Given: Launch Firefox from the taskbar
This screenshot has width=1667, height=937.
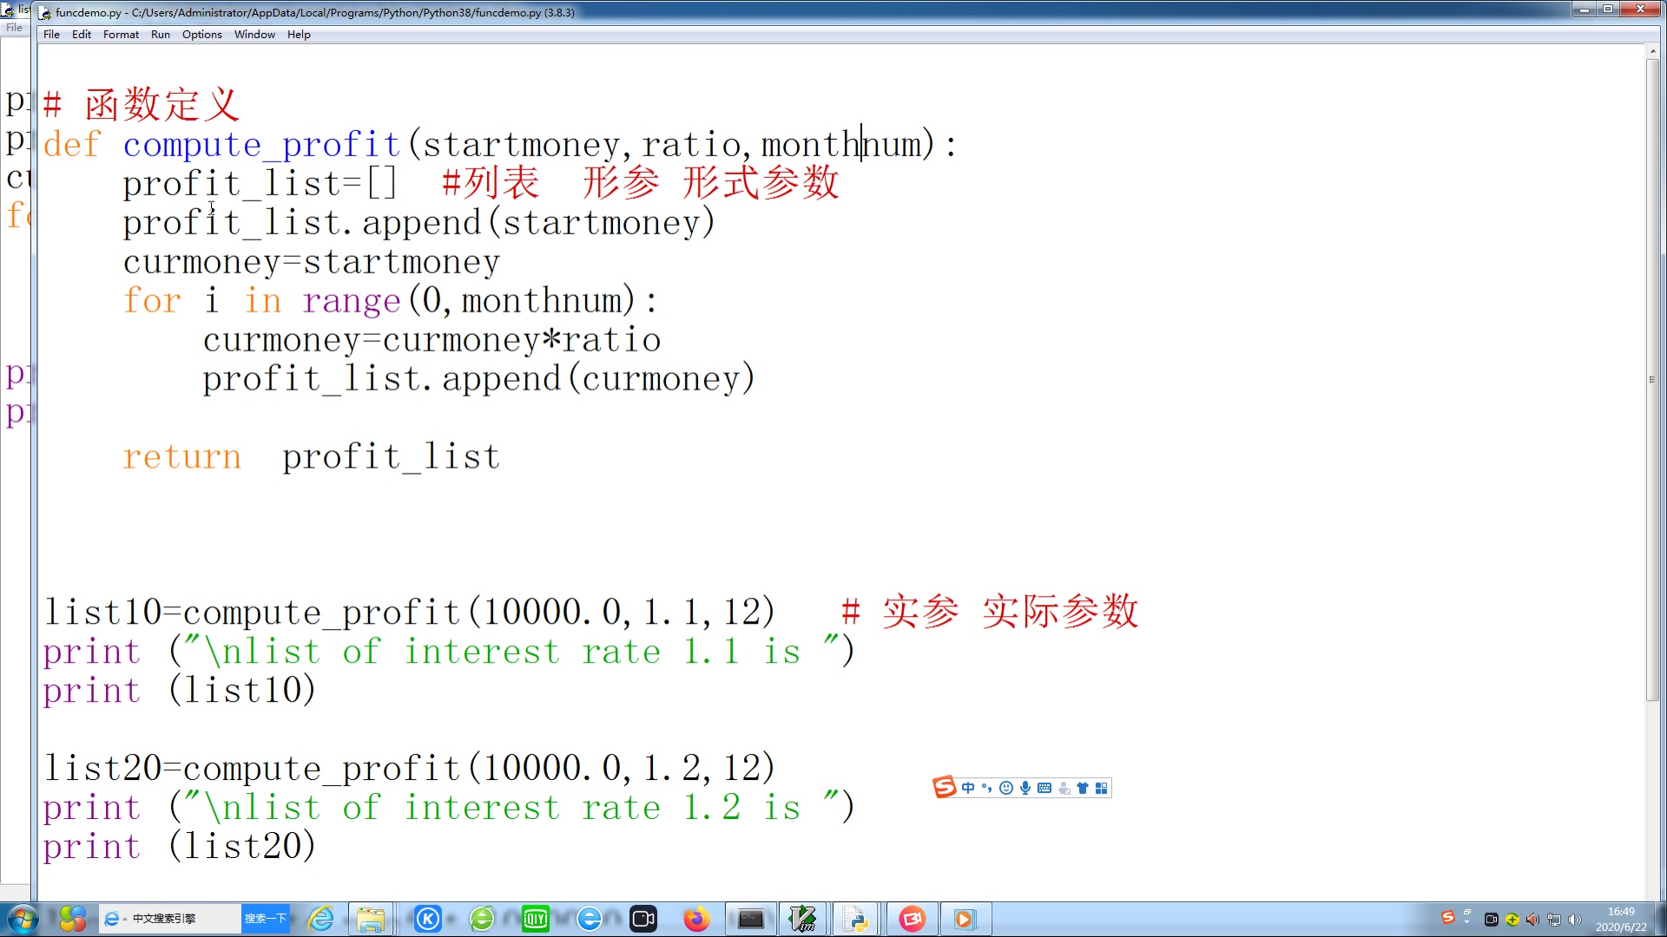Looking at the screenshot, I should [697, 919].
